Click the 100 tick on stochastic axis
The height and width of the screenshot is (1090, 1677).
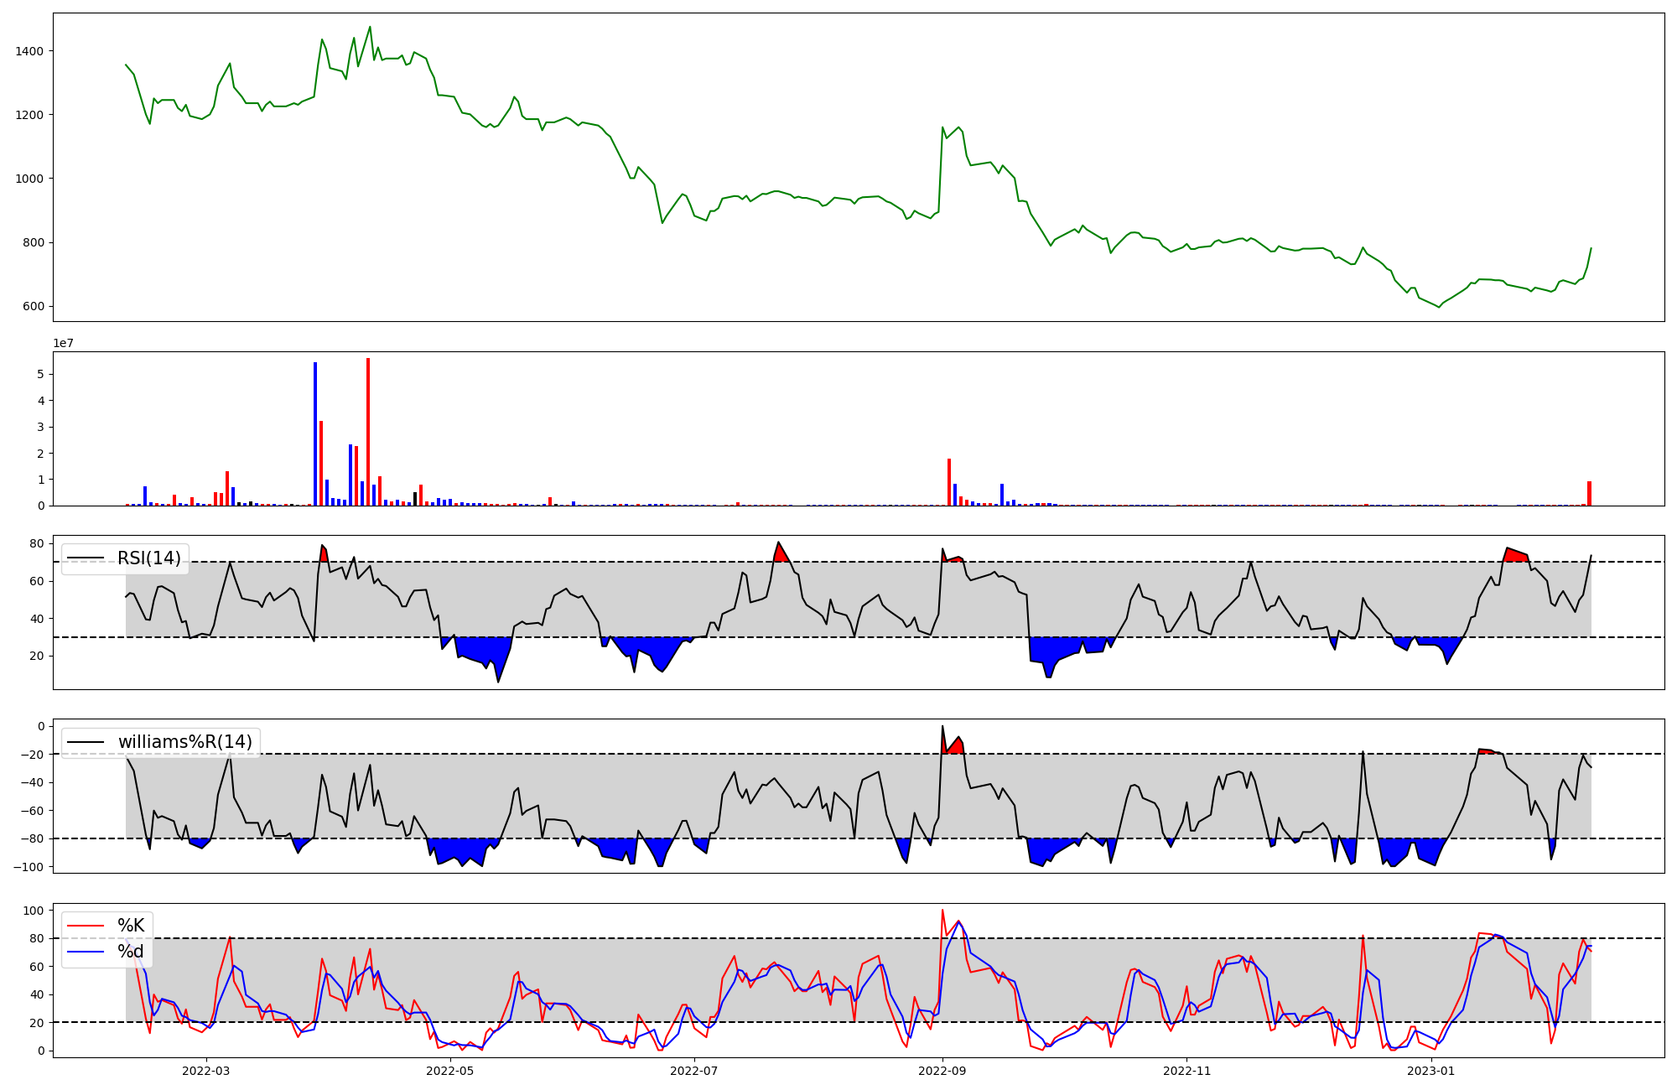click(34, 911)
